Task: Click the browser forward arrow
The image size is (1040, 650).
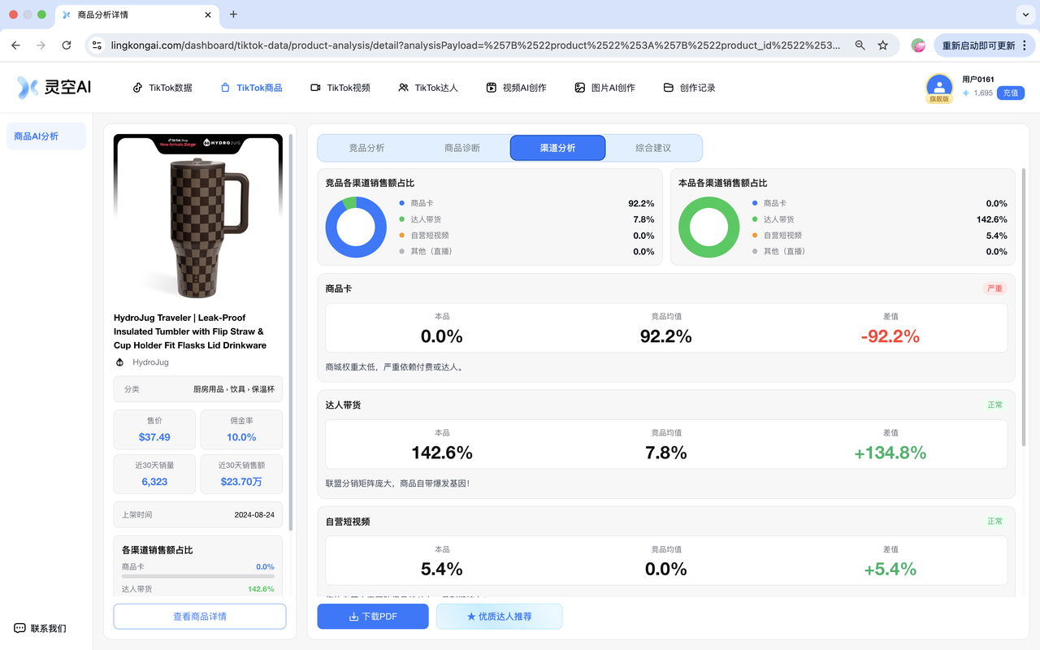Action: 41,45
